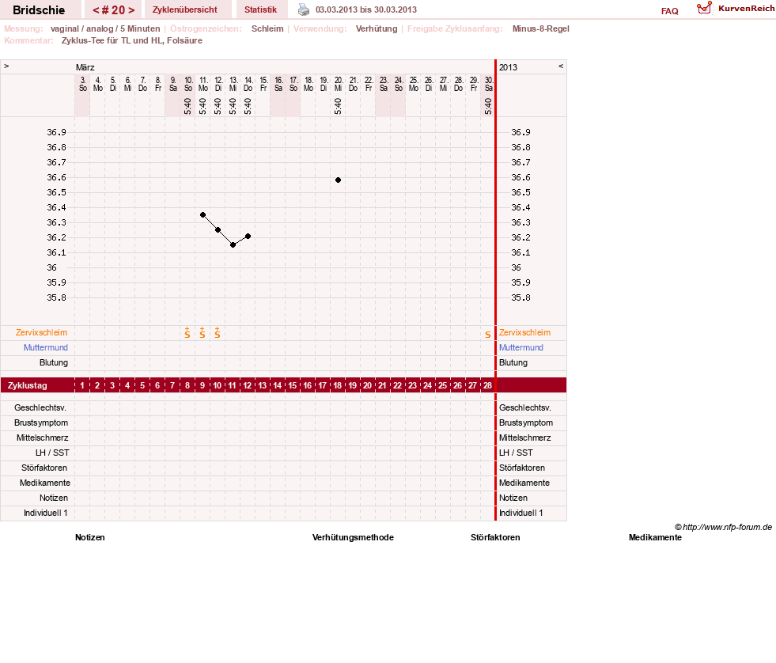This screenshot has width=776, height=663.
Task: Select the Bridschie user tab
Action: 39,10
